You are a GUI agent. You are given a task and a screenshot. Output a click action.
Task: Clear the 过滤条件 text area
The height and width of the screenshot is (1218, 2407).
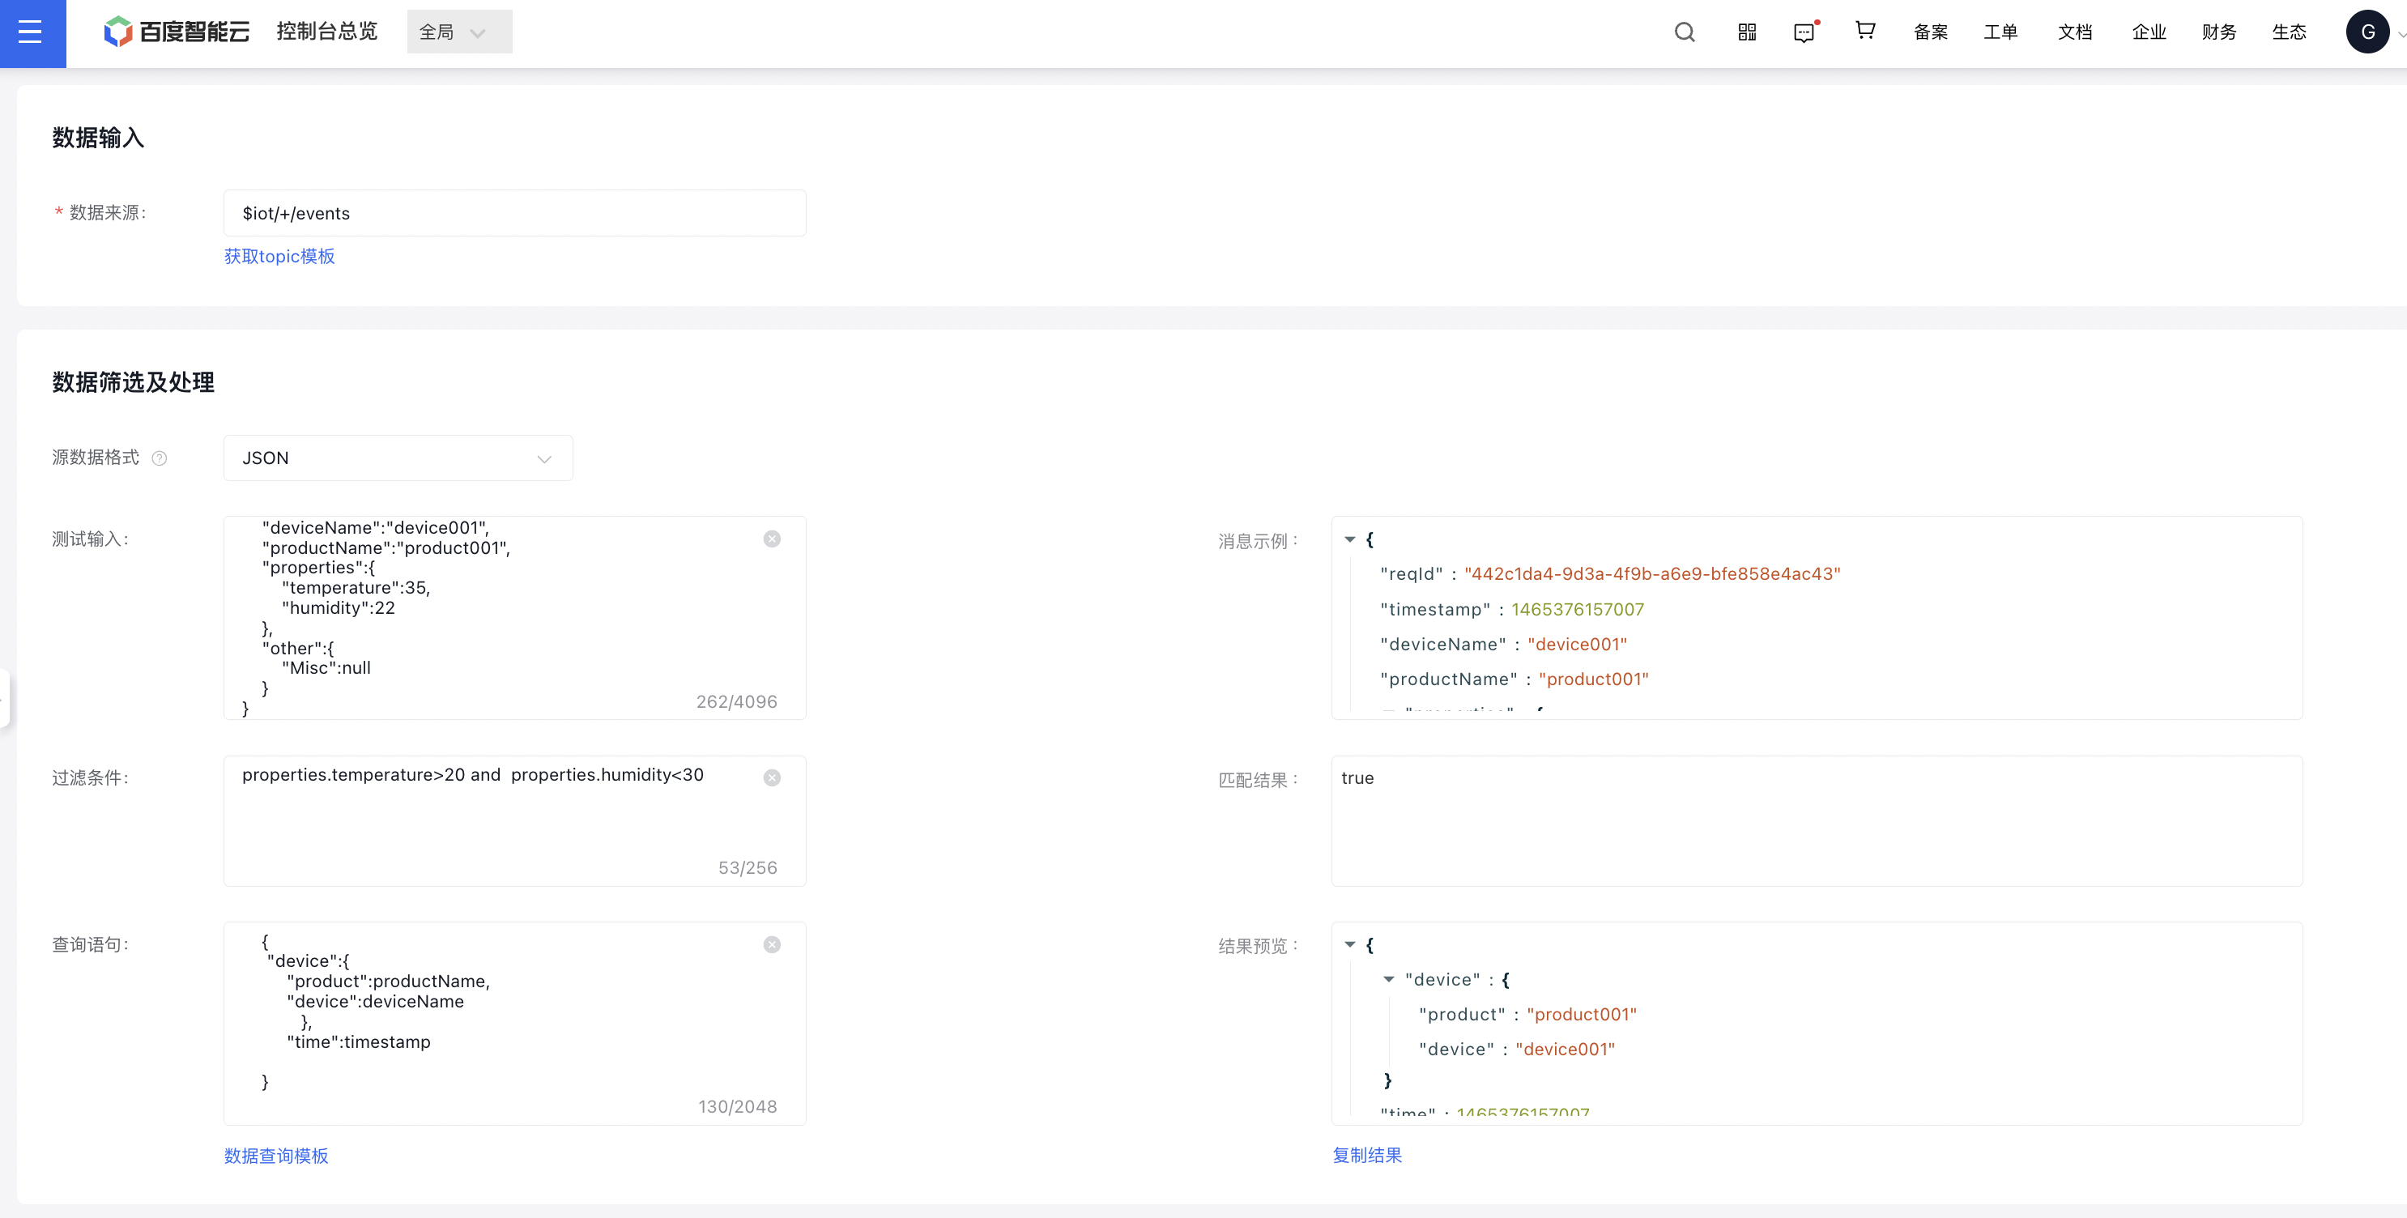(772, 778)
